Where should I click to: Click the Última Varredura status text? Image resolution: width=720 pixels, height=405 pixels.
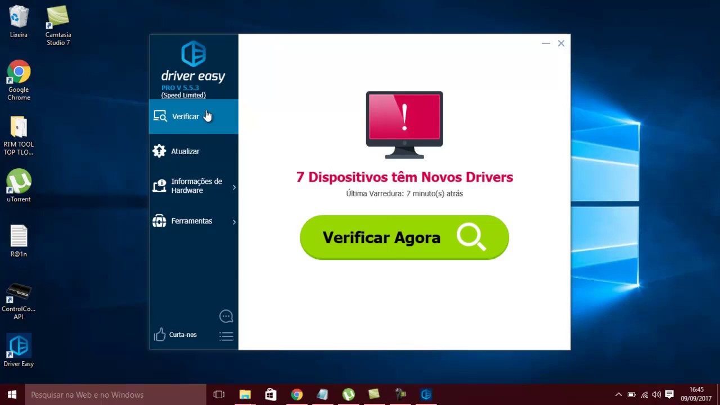pyautogui.click(x=404, y=193)
